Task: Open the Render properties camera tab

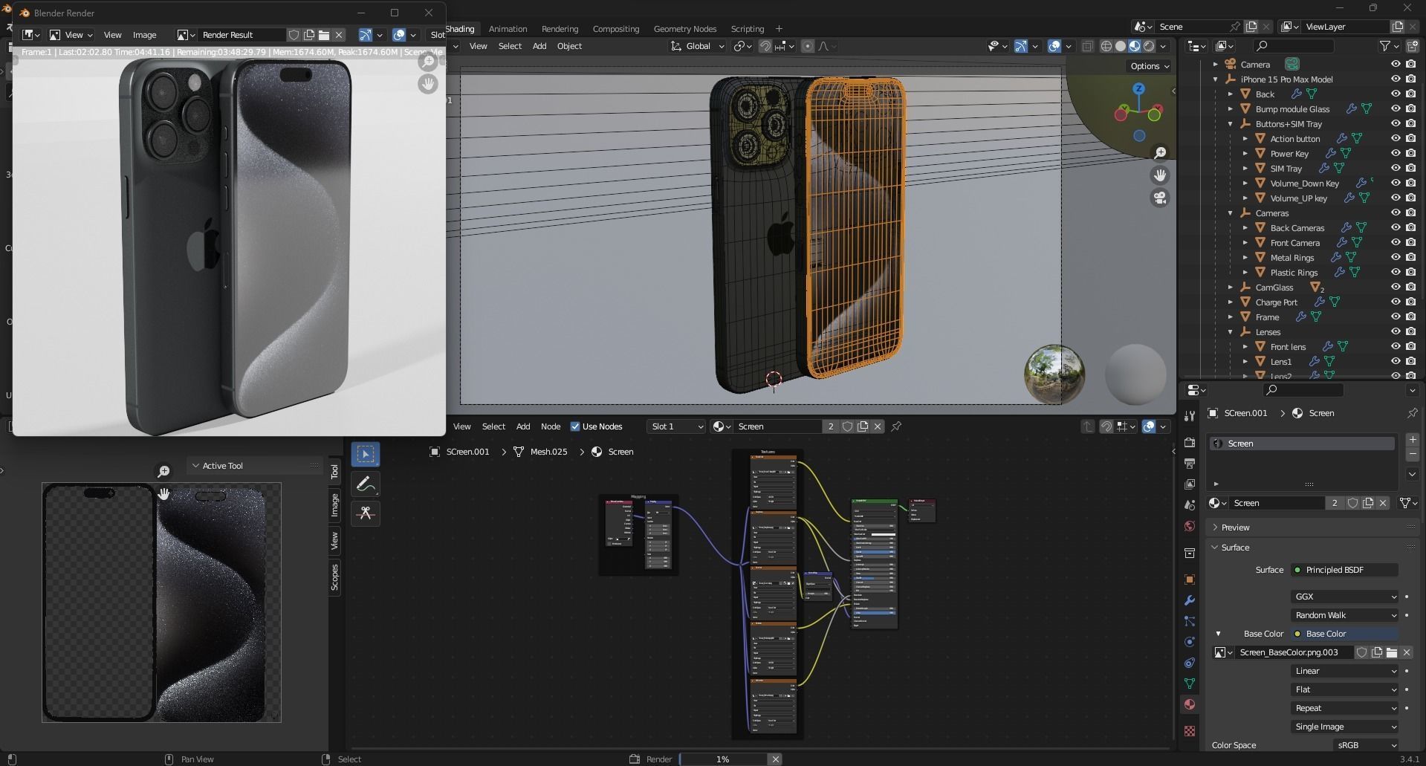Action: (x=1190, y=443)
